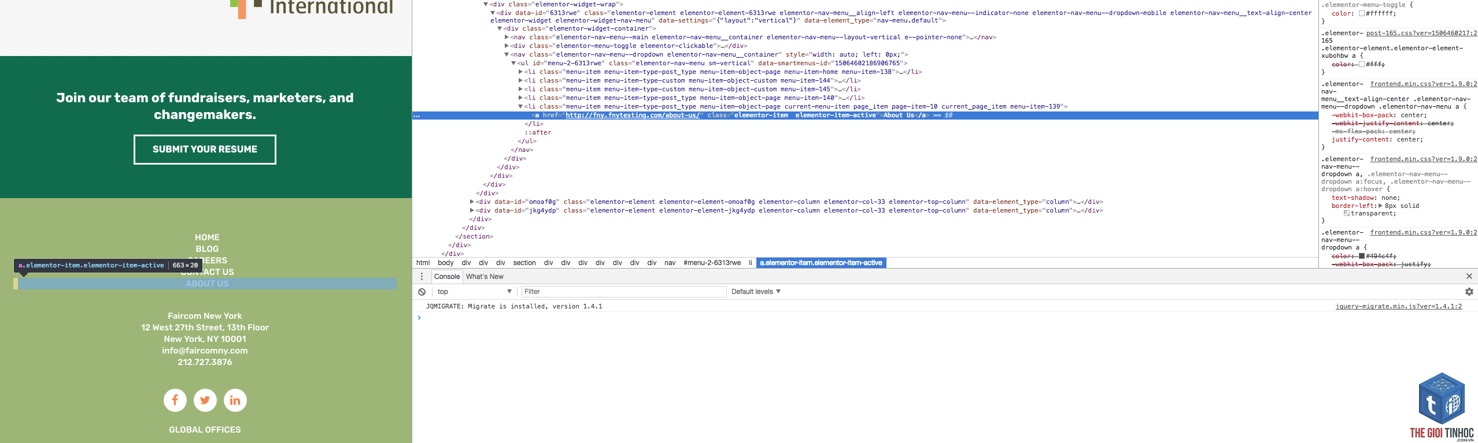1478x443 pixels.
Task: Open frontend.min.css link for text-align-center rule
Action: 1424,84
